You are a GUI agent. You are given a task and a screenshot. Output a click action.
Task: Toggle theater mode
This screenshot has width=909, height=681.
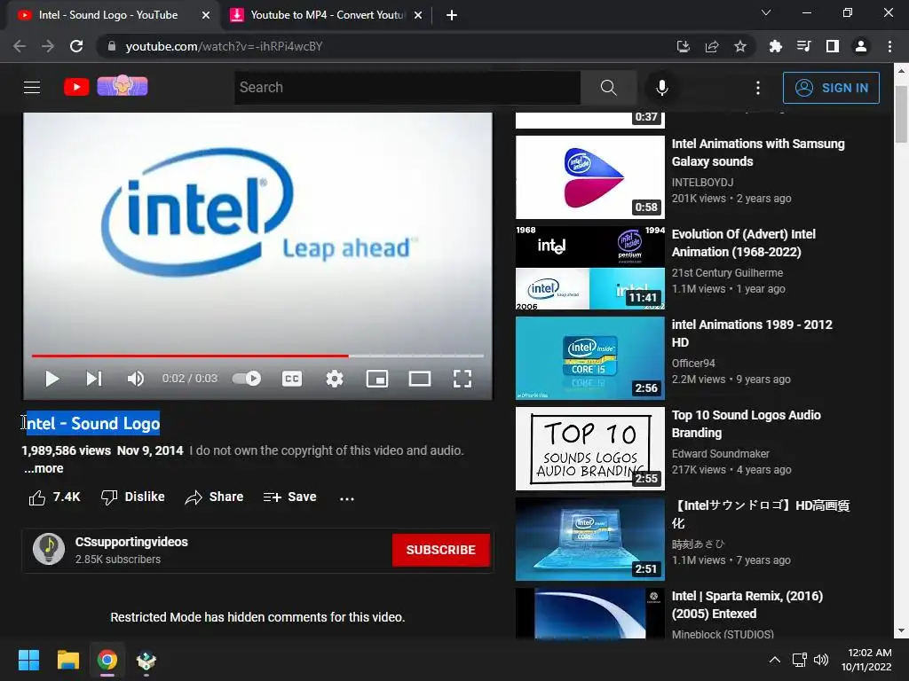pos(420,379)
